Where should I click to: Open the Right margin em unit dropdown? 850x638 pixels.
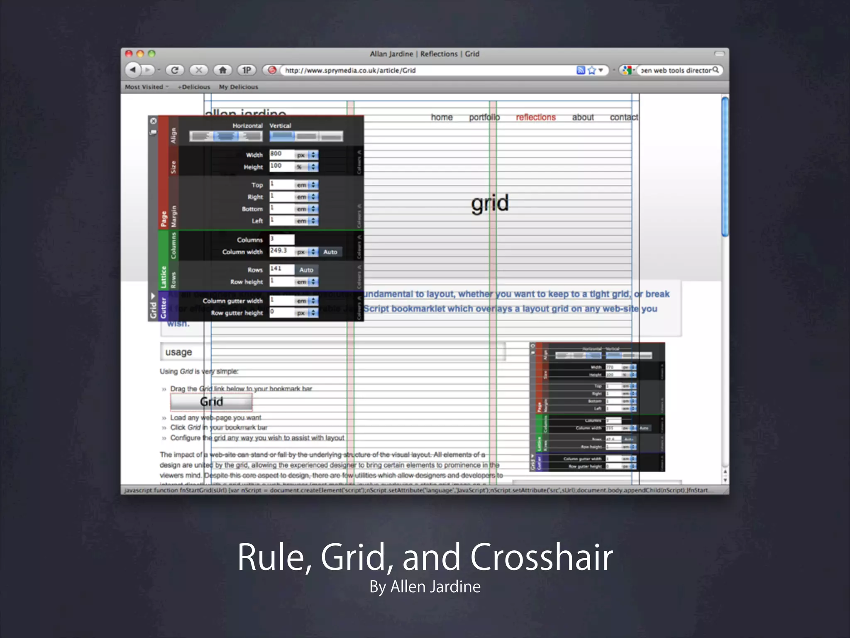(x=307, y=197)
